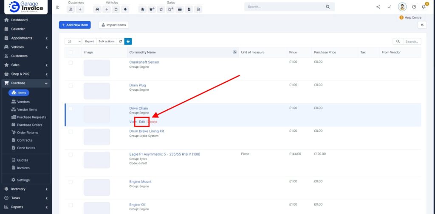The image size is (435, 214).
Task: Click the person icon under Customers
Action: [x=71, y=9]
